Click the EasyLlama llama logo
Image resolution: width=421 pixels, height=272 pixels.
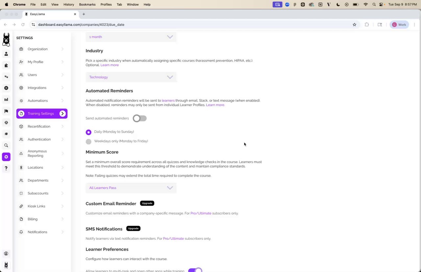(x=6, y=39)
